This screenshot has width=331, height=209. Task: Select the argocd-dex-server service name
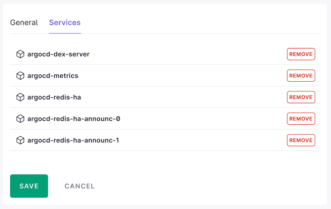(x=58, y=54)
